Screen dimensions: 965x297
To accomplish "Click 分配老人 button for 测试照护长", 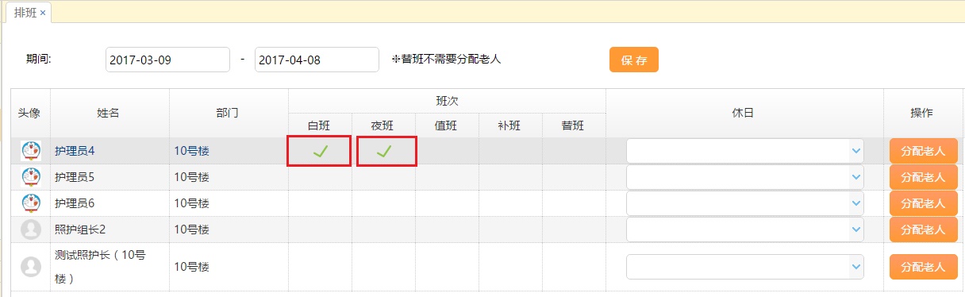I will click(x=923, y=267).
